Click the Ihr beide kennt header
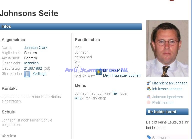192x139 pixels. (167, 112)
